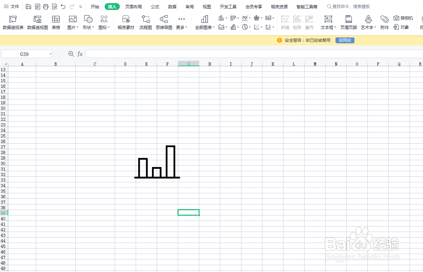The width and height of the screenshot is (423, 272).
Task: Click the undo arrow icon
Action: pos(63,7)
